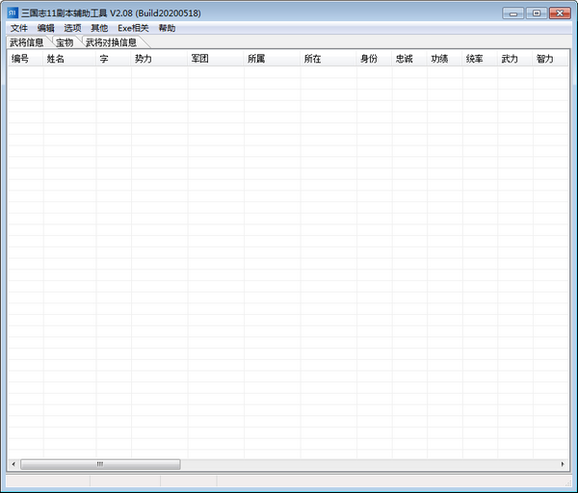
Task: Click the 所在 column header
Action: point(328,59)
